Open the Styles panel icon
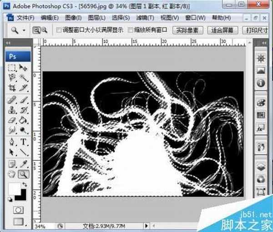The width and height of the screenshot is (273, 232). [261, 128]
